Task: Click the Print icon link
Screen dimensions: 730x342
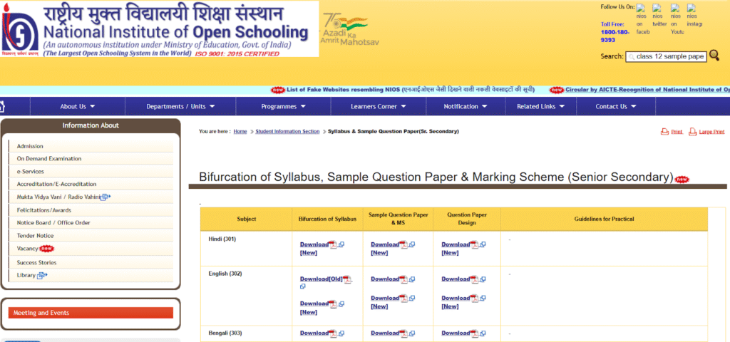Action: click(x=672, y=132)
